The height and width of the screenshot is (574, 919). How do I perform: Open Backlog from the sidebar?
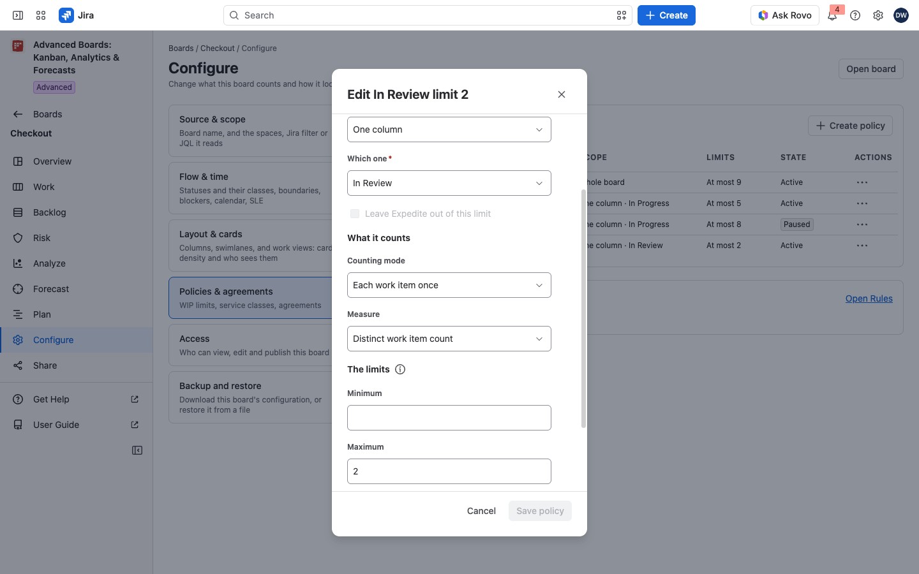tap(77, 212)
